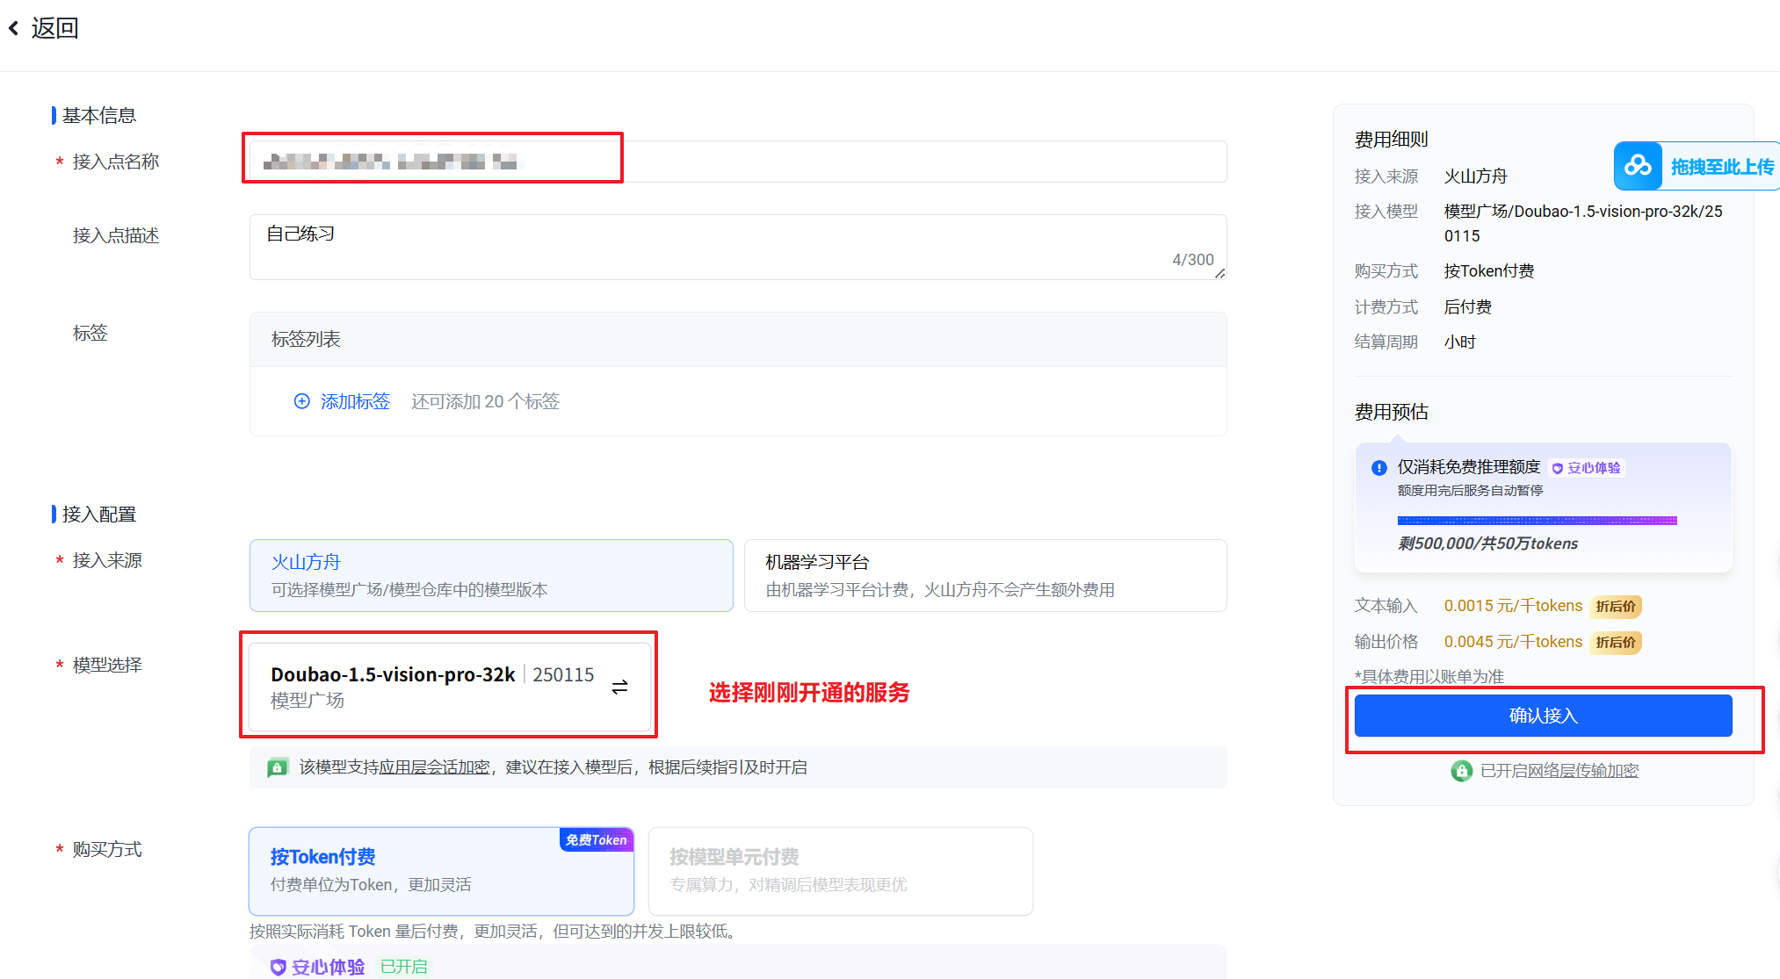
Task: Click the back arrow icon
Action: [x=14, y=29]
